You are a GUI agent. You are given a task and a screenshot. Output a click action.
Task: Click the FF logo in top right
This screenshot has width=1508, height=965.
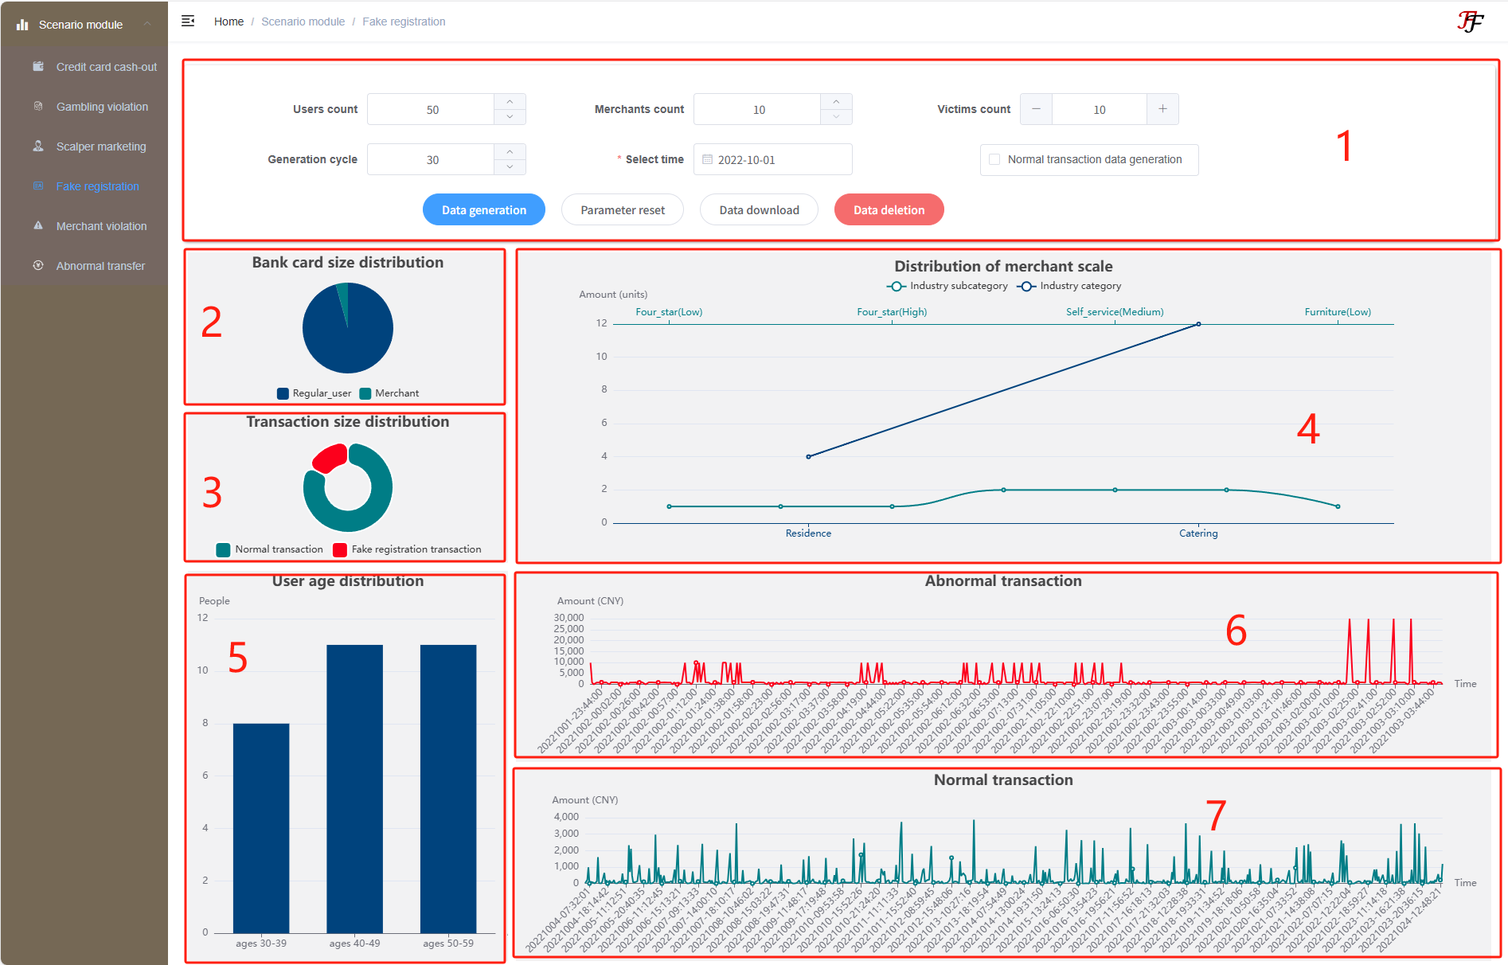(x=1470, y=21)
